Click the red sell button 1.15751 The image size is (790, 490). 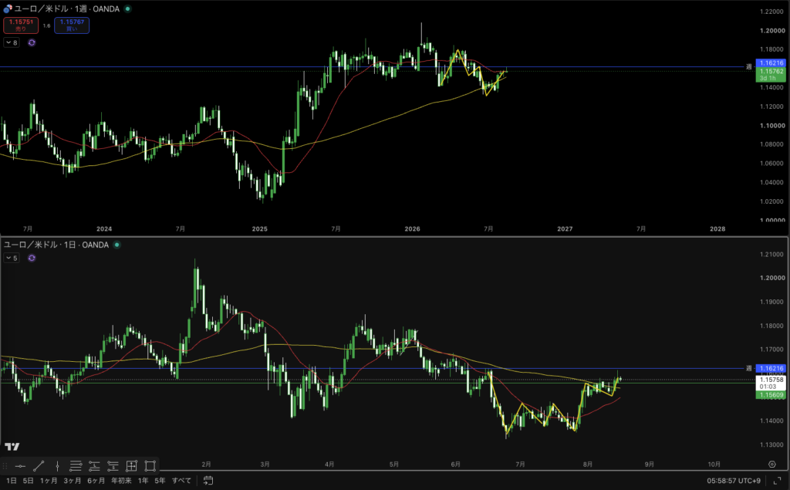coord(21,25)
